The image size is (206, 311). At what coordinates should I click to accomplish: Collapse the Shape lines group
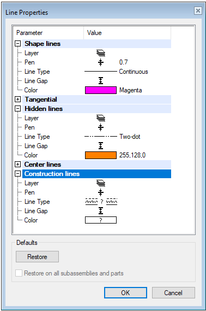[x=18, y=44]
